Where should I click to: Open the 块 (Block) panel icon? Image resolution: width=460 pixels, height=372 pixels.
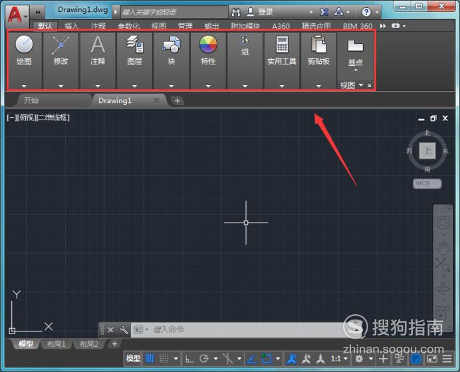(x=172, y=45)
